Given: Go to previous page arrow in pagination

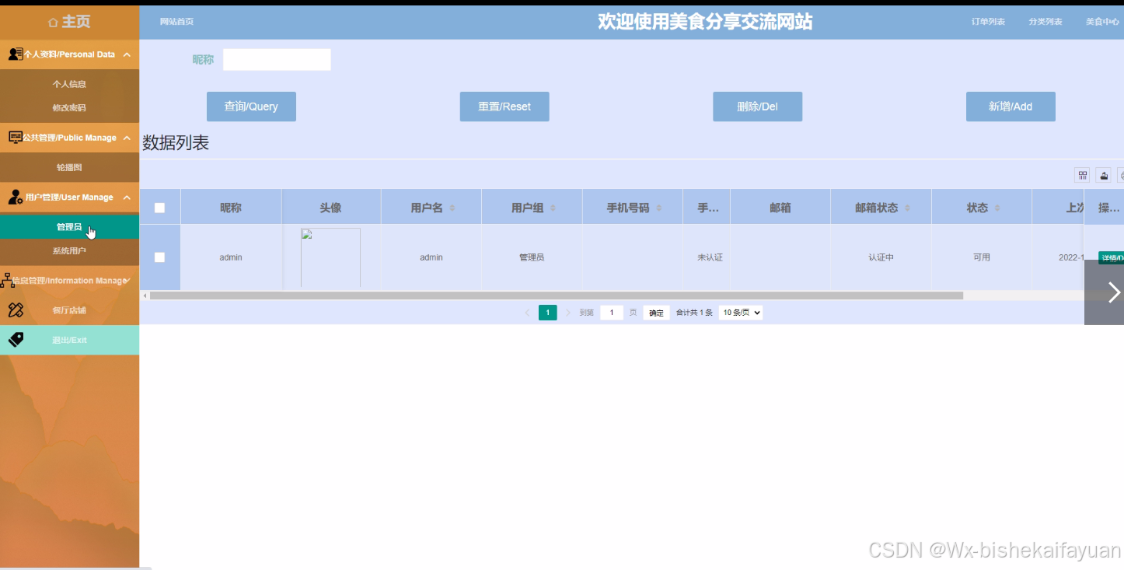Looking at the screenshot, I should point(527,313).
